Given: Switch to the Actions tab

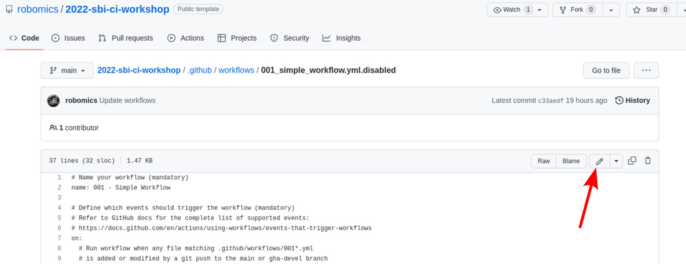Looking at the screenshot, I should [186, 38].
